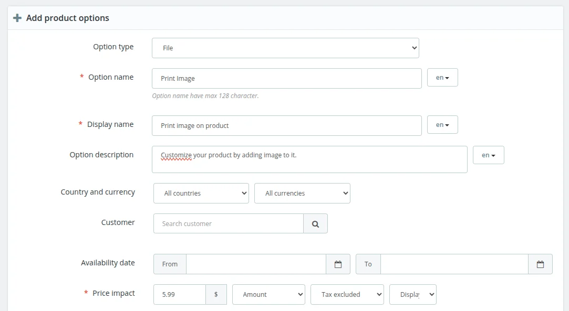Open the language selector for Option description
The width and height of the screenshot is (569, 311).
(488, 155)
